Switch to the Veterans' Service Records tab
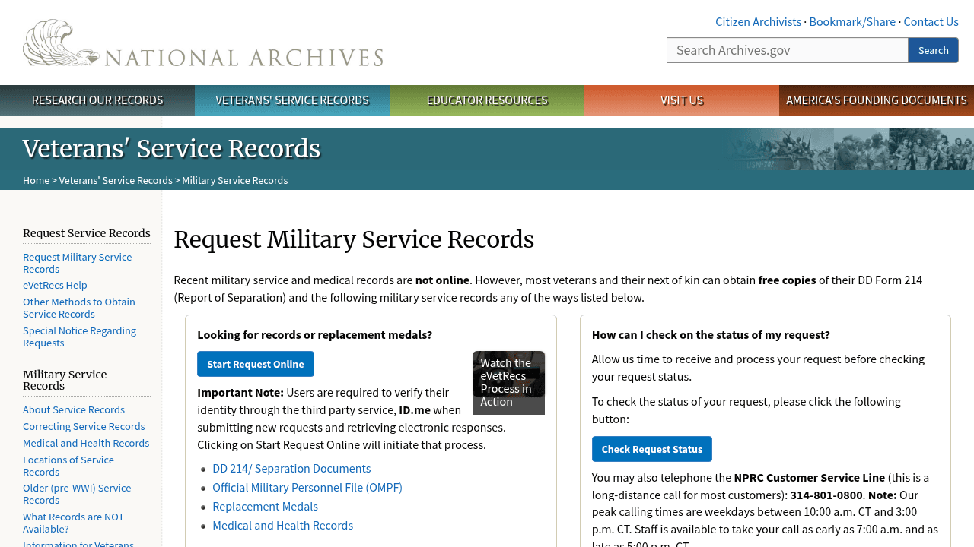 click(x=291, y=100)
